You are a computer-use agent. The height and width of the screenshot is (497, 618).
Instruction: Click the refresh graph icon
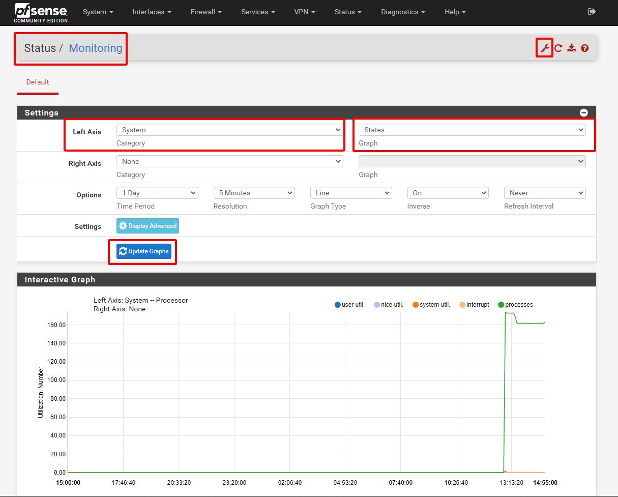click(x=558, y=48)
